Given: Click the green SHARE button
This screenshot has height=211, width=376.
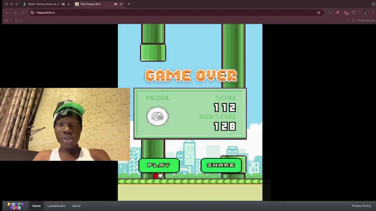Looking at the screenshot, I should tap(221, 165).
